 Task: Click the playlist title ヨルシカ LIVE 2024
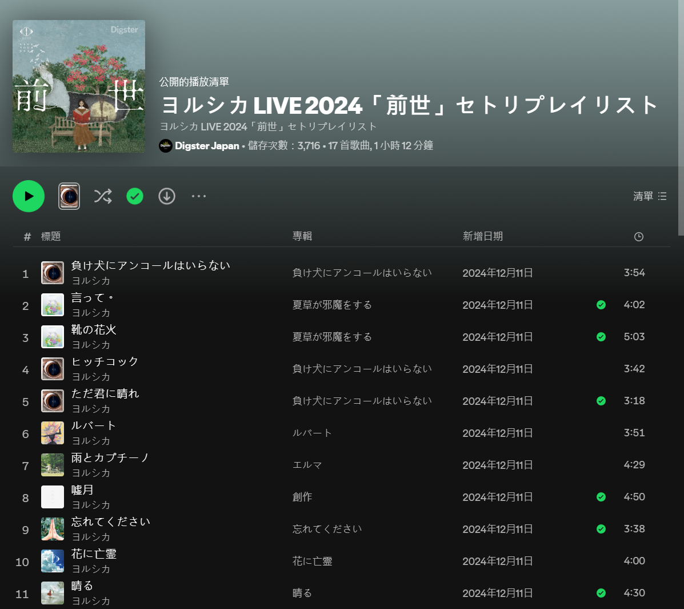coord(410,105)
